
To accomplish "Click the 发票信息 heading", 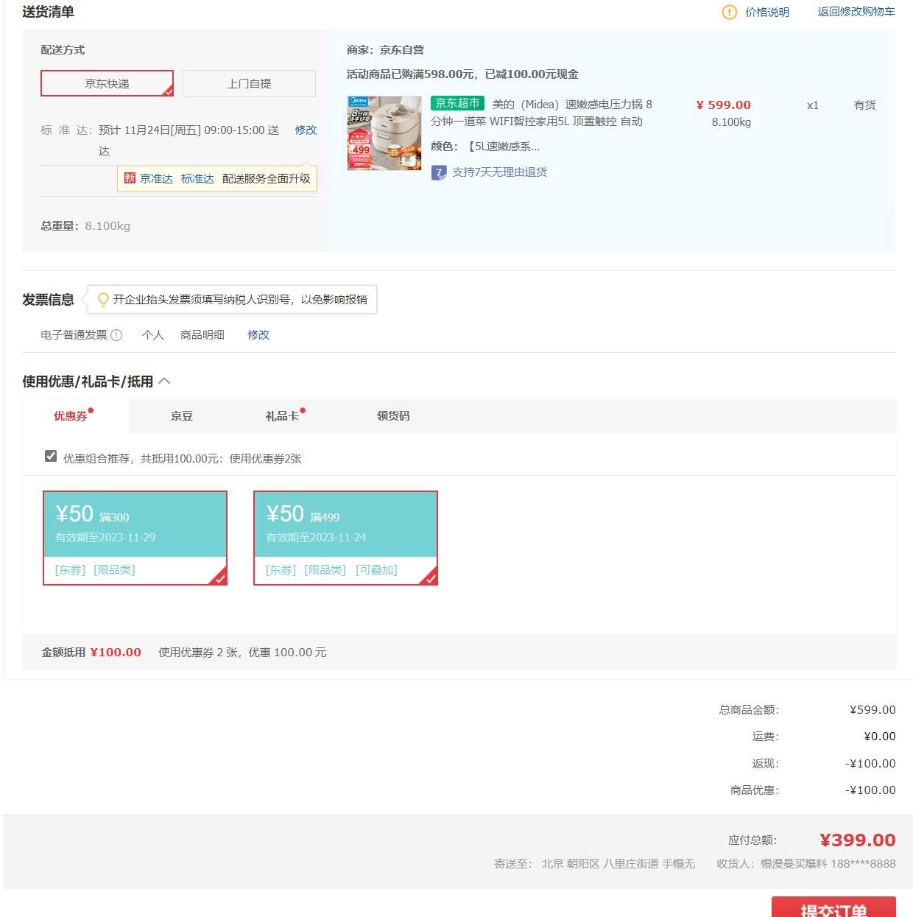I will click(48, 300).
